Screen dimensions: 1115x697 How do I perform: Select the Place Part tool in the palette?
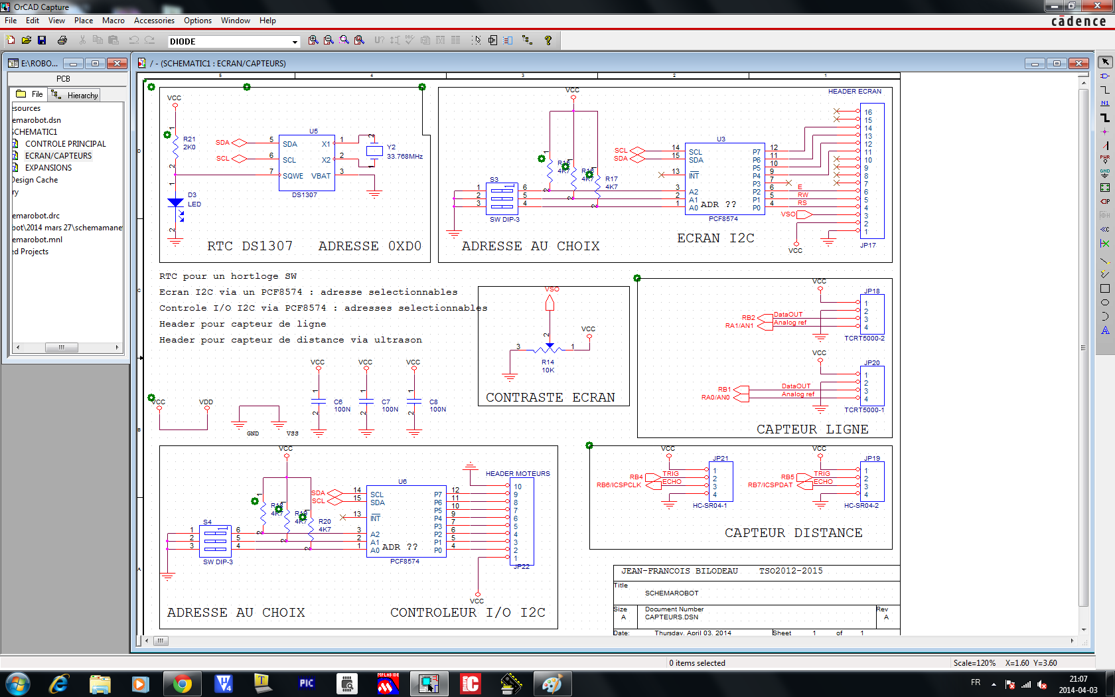point(1105,76)
